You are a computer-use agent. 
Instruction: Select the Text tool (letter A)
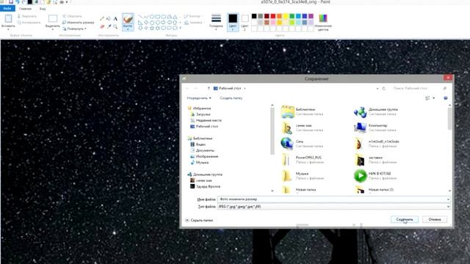click(x=115, y=18)
